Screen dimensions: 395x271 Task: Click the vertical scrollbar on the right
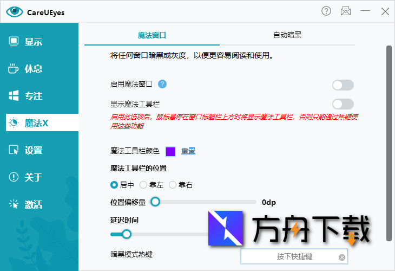[389, 143]
